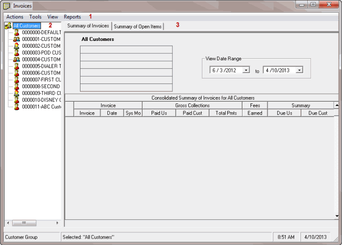Open the Actions menu
Screen dimensions: 342x245
pyautogui.click(x=15, y=17)
